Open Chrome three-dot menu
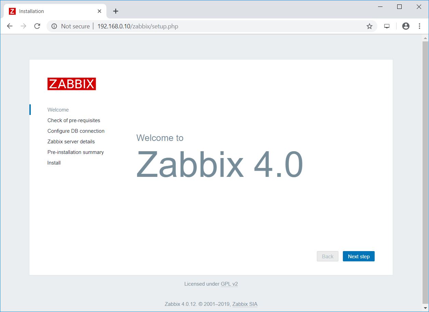Image resolution: width=429 pixels, height=312 pixels. (x=419, y=26)
